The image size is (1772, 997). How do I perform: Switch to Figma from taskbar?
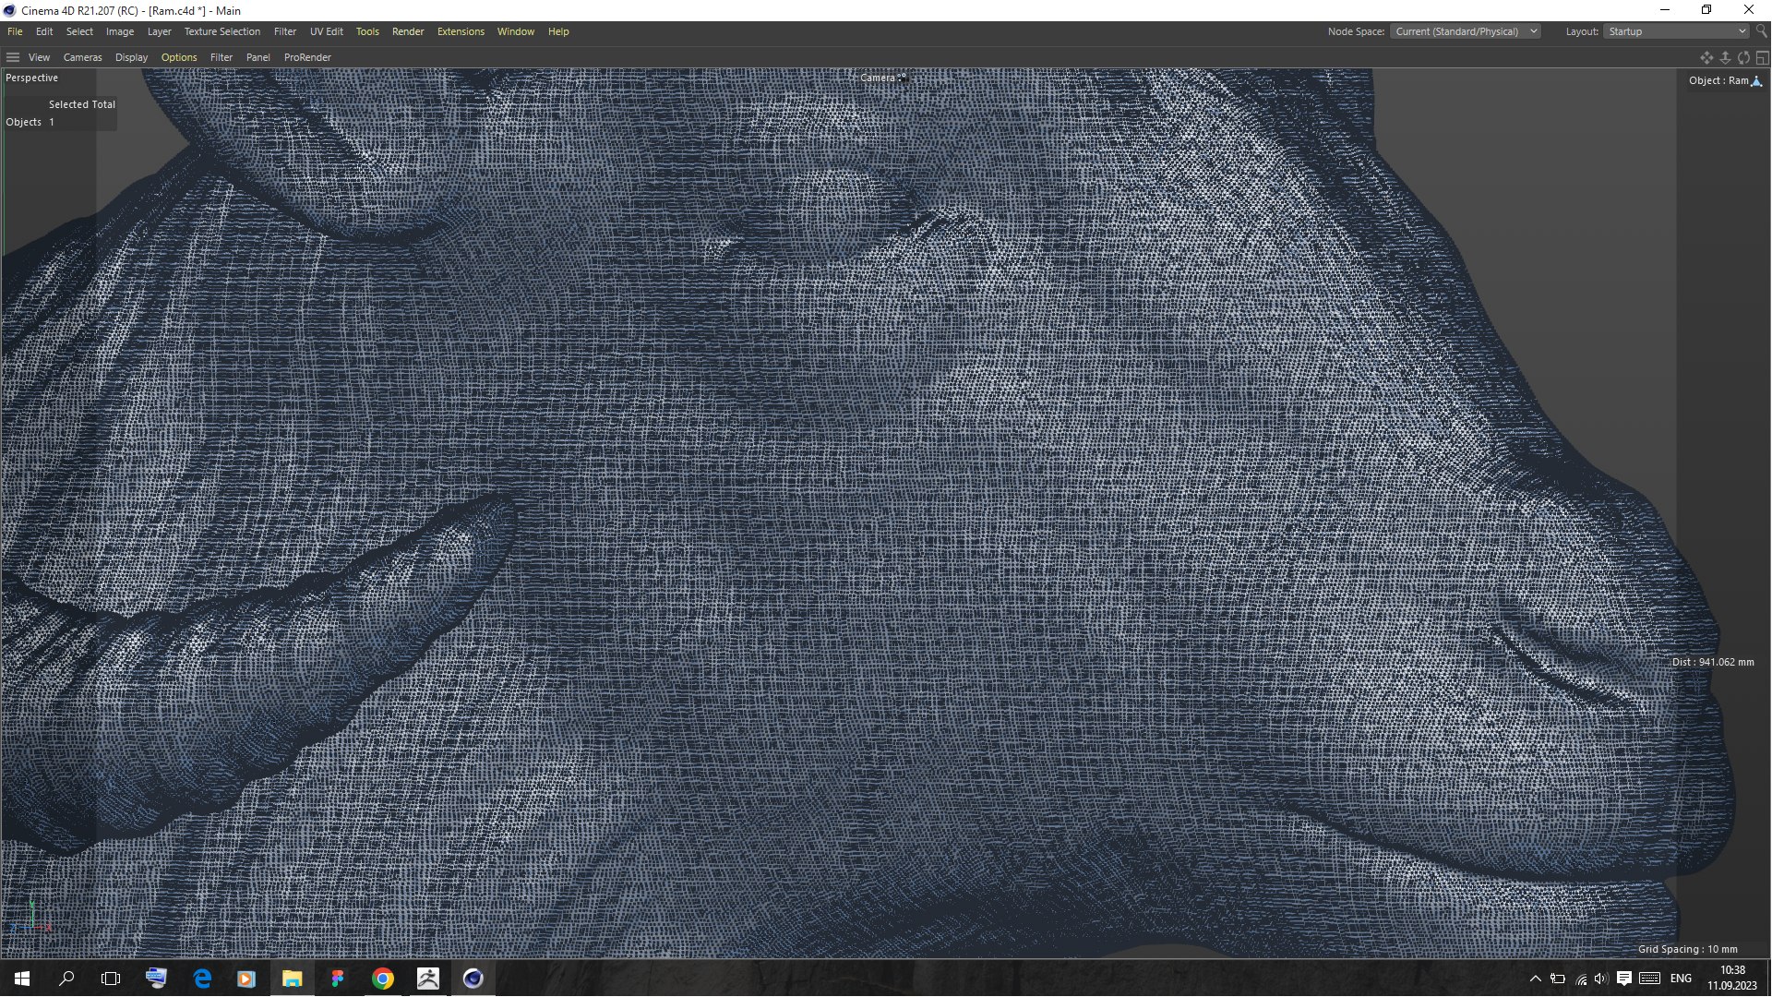[x=337, y=979]
